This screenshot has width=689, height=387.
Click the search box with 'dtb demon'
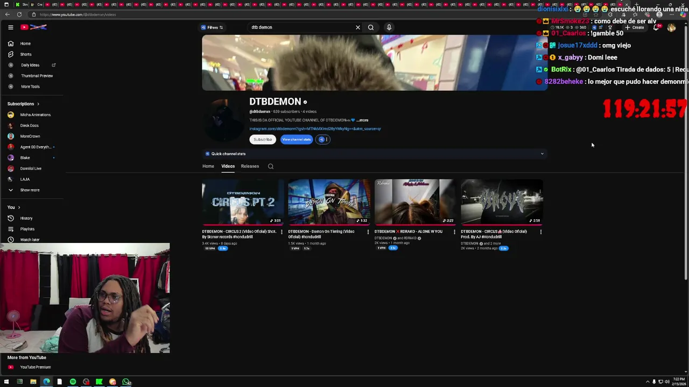point(300,27)
